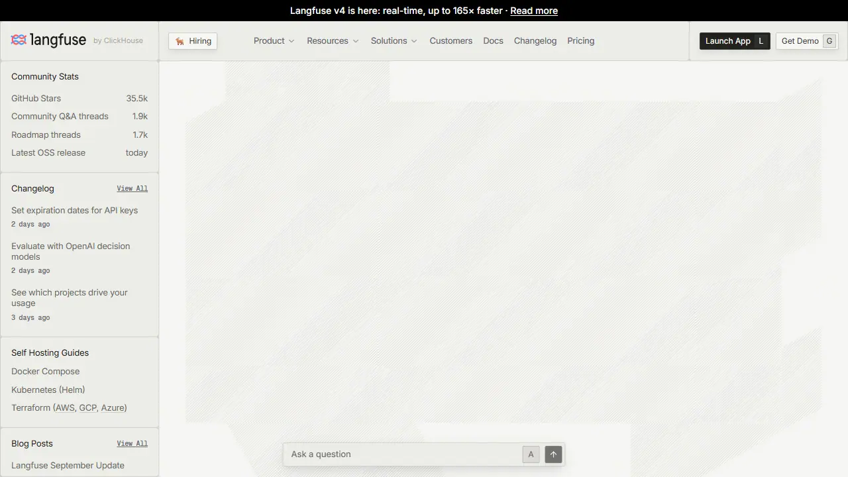Open the Docker Compose self hosting guide
This screenshot has height=477, width=848.
[45, 372]
